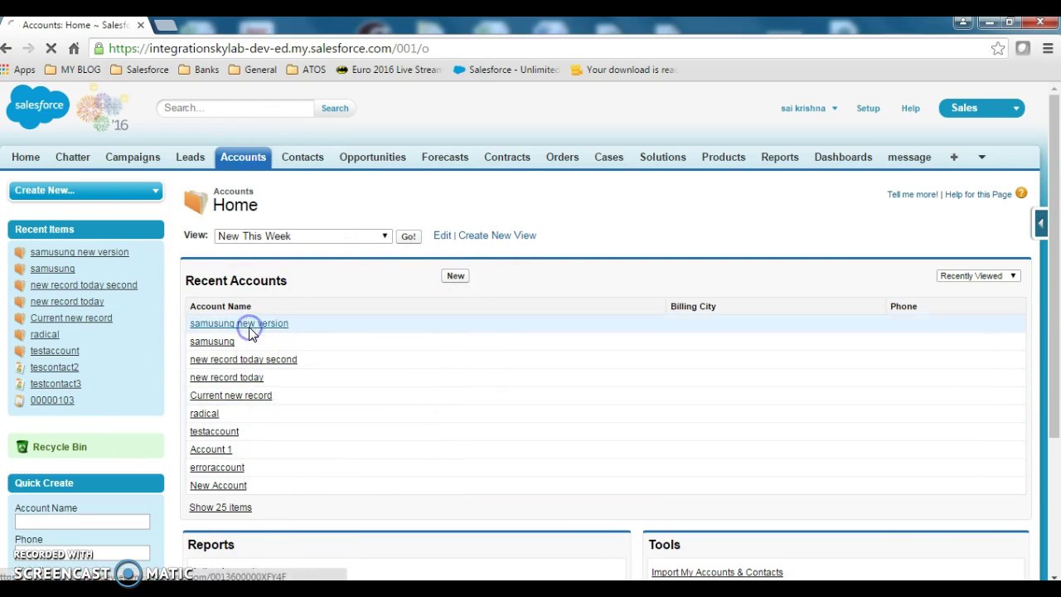1061x597 pixels.
Task: Open the Create New dropdown
Action: click(85, 191)
